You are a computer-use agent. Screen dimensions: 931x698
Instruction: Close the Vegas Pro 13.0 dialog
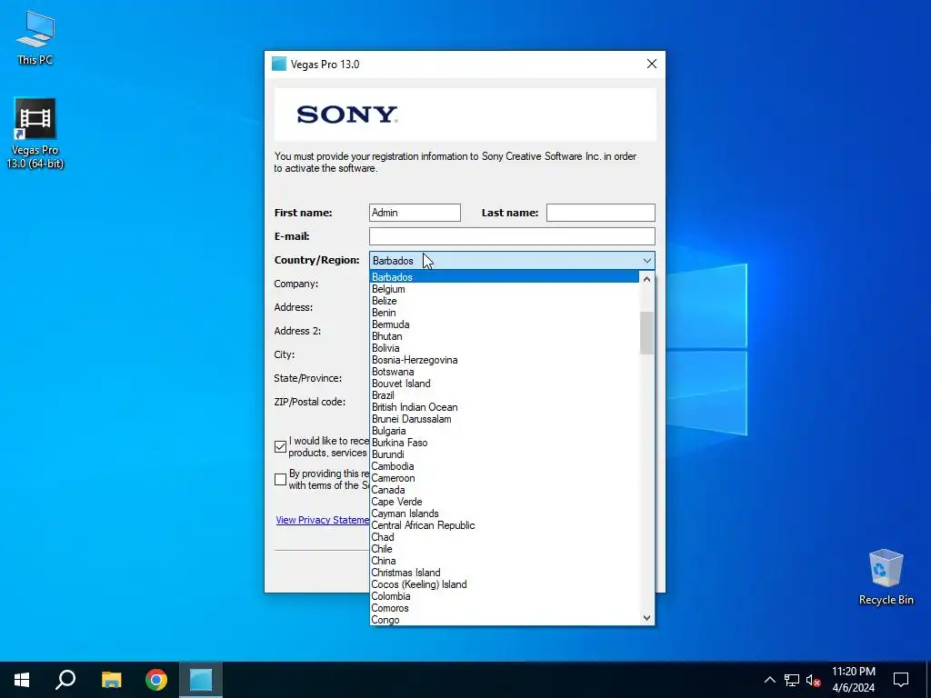[651, 65]
